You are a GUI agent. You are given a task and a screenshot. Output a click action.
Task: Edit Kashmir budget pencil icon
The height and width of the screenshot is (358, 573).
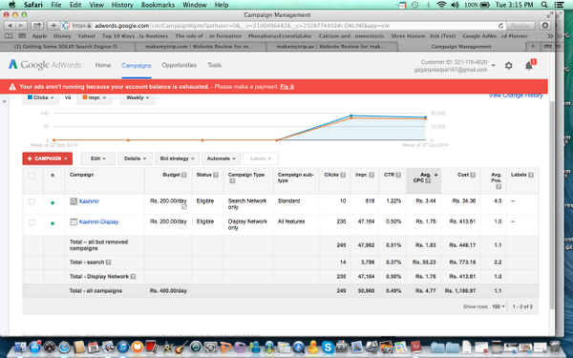click(x=184, y=207)
